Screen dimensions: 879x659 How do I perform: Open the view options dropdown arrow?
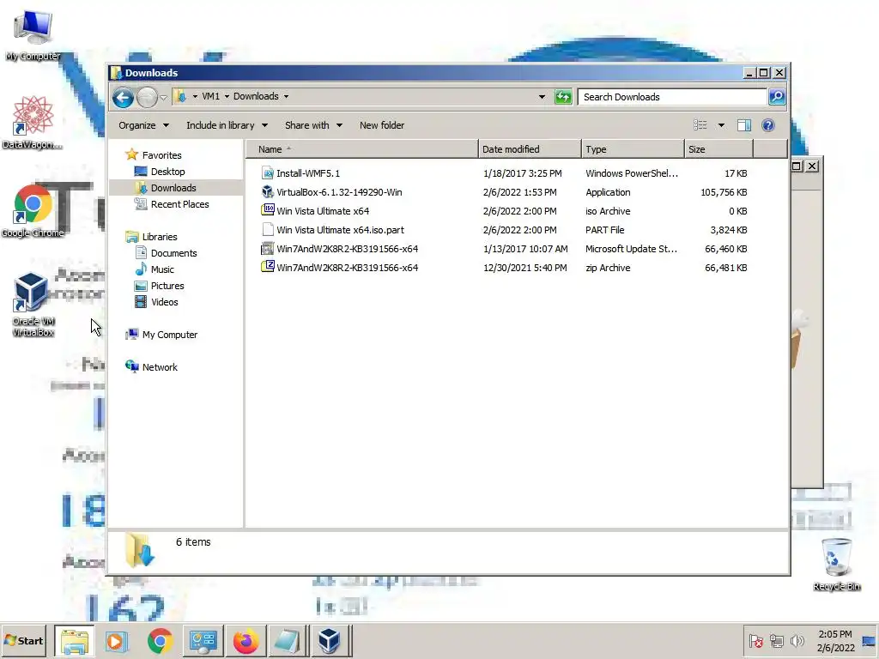coord(721,125)
